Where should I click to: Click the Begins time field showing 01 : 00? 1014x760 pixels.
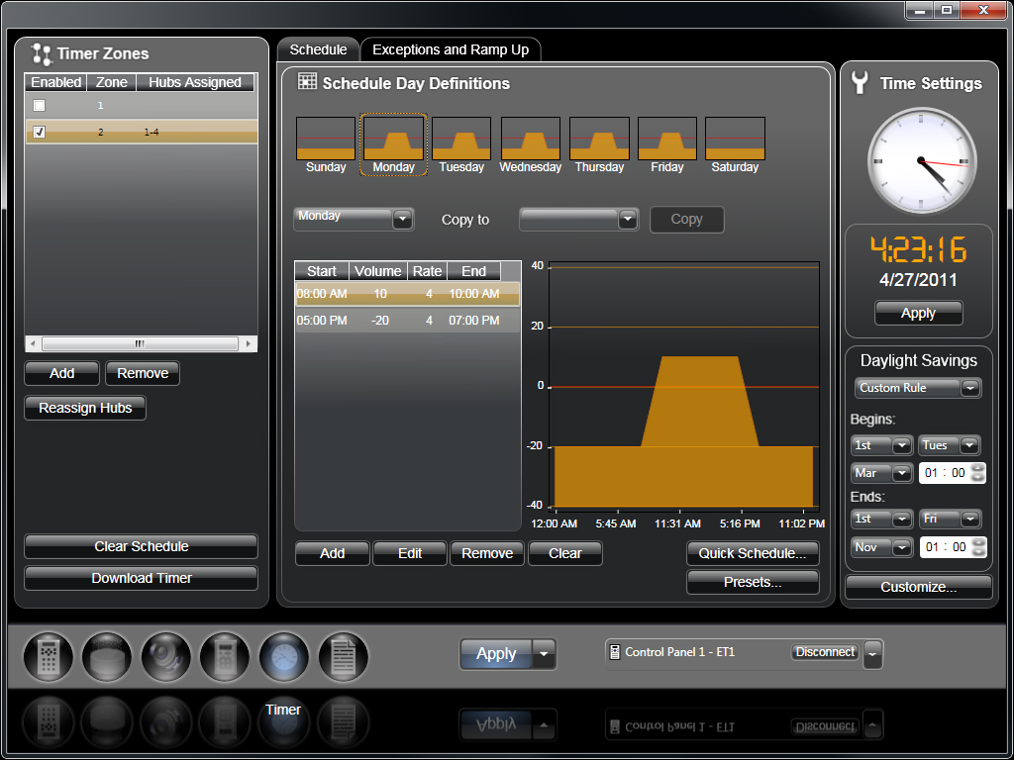click(x=952, y=473)
